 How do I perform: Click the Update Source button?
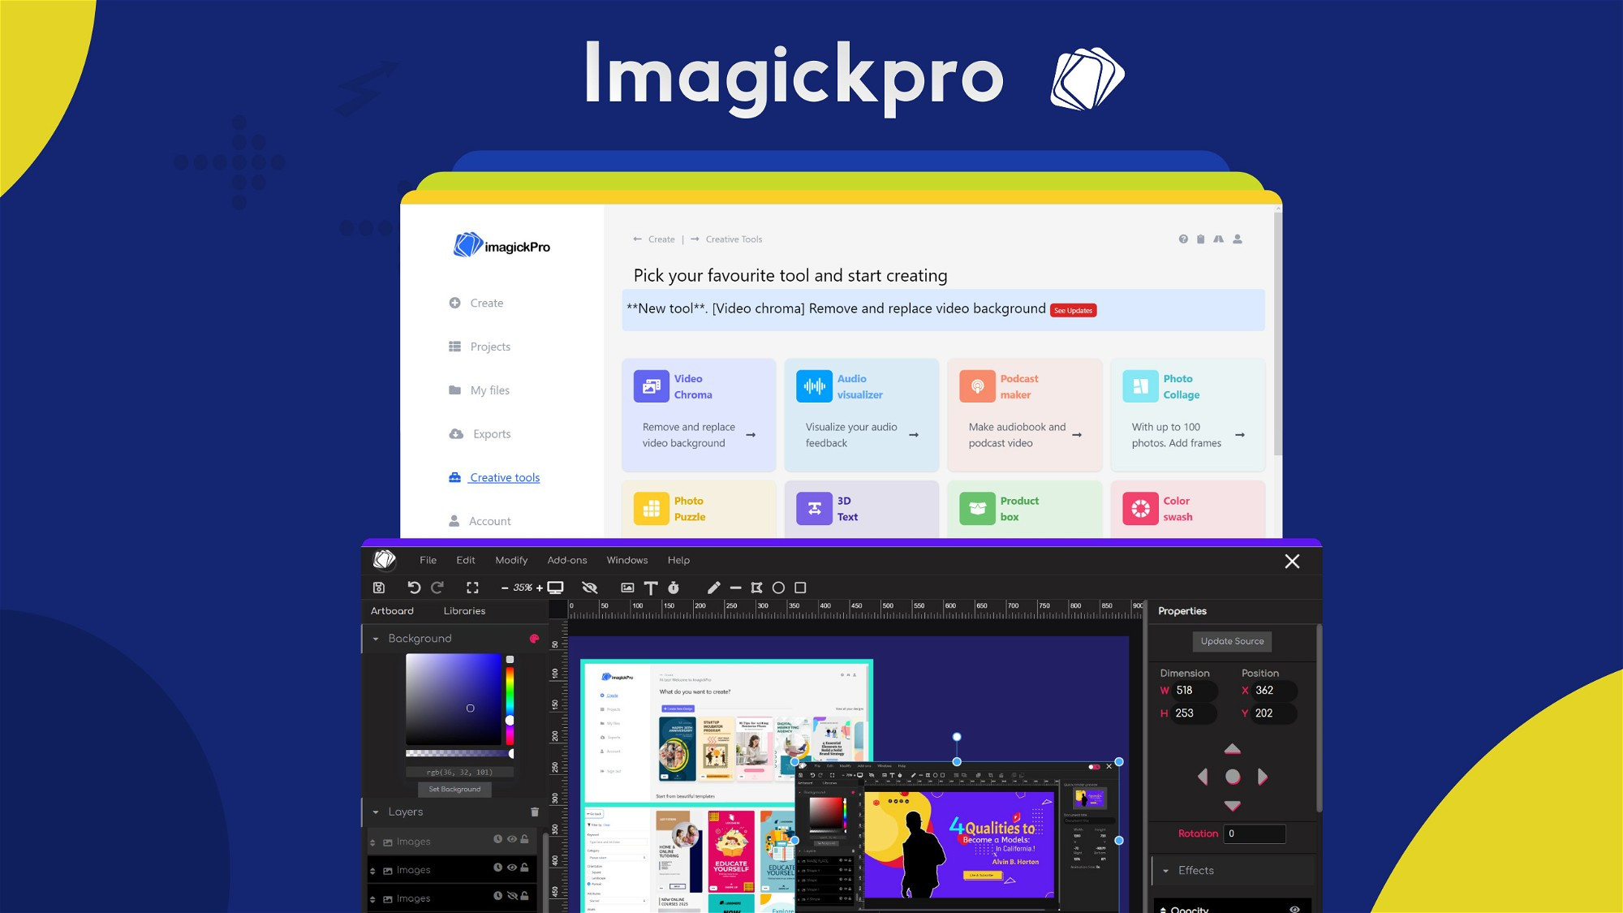pyautogui.click(x=1232, y=641)
